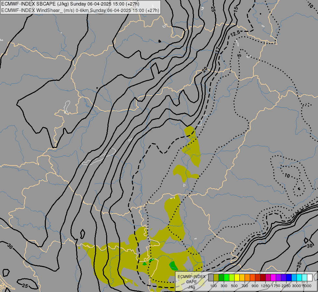
Task: Pick the pink-magenta swatch right of 1250 tick
Action: point(268,278)
